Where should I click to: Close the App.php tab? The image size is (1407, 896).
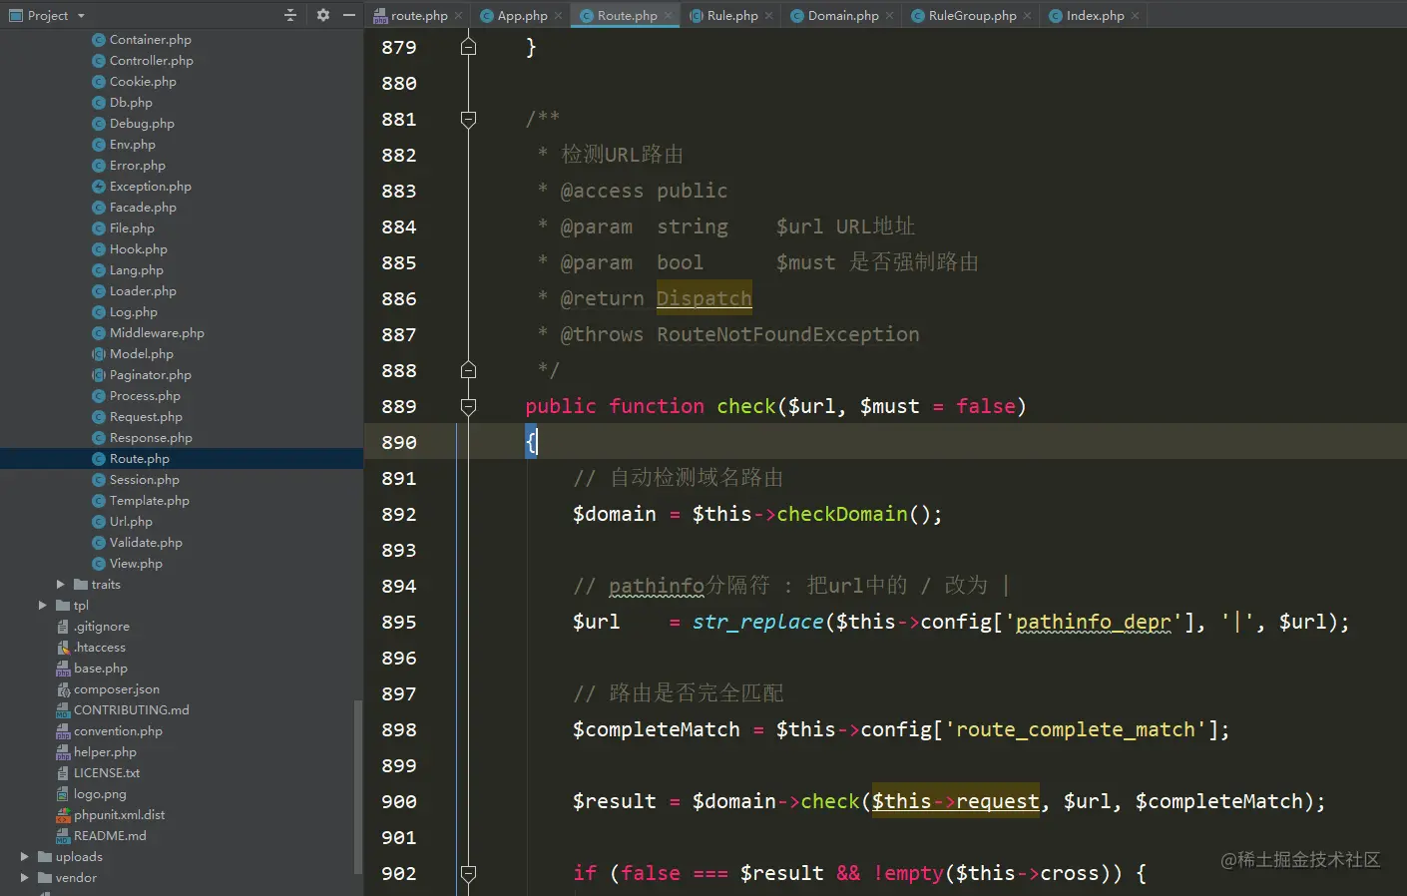click(x=559, y=16)
